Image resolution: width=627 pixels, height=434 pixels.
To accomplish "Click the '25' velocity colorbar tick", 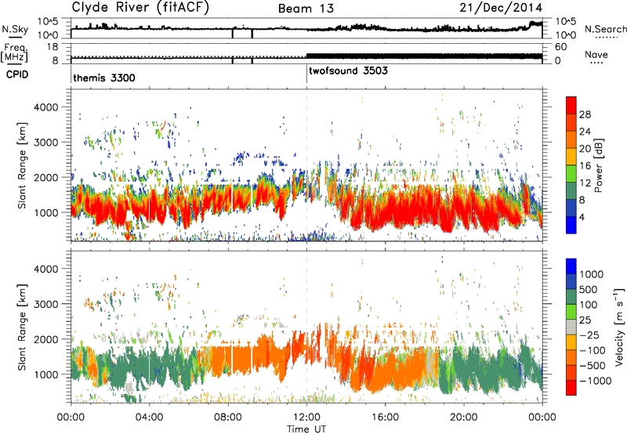I will (585, 320).
